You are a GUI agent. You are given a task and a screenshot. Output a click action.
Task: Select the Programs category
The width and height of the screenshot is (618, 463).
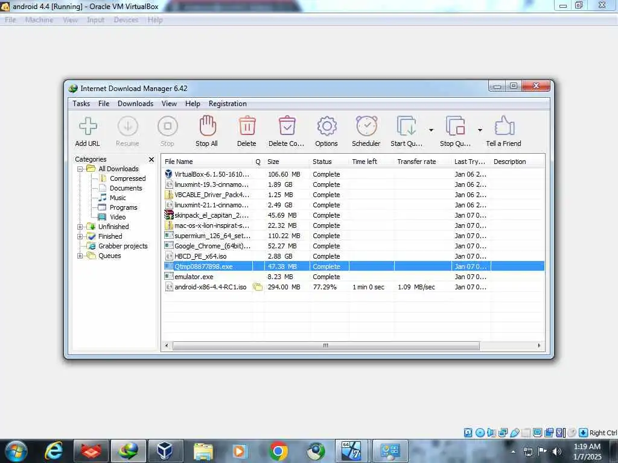pos(123,207)
